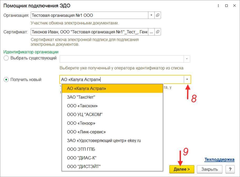Image resolution: width=240 pixels, height=177 pixels.
Task: Click the Сертификат input field
Action: (x=90, y=32)
